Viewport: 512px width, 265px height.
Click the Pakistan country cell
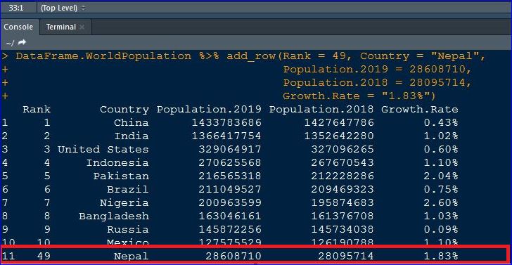(121, 176)
